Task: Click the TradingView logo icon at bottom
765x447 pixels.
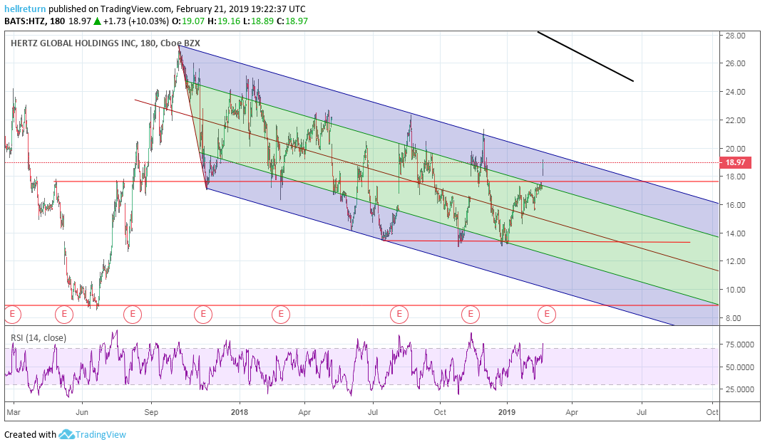Action: click(x=66, y=434)
